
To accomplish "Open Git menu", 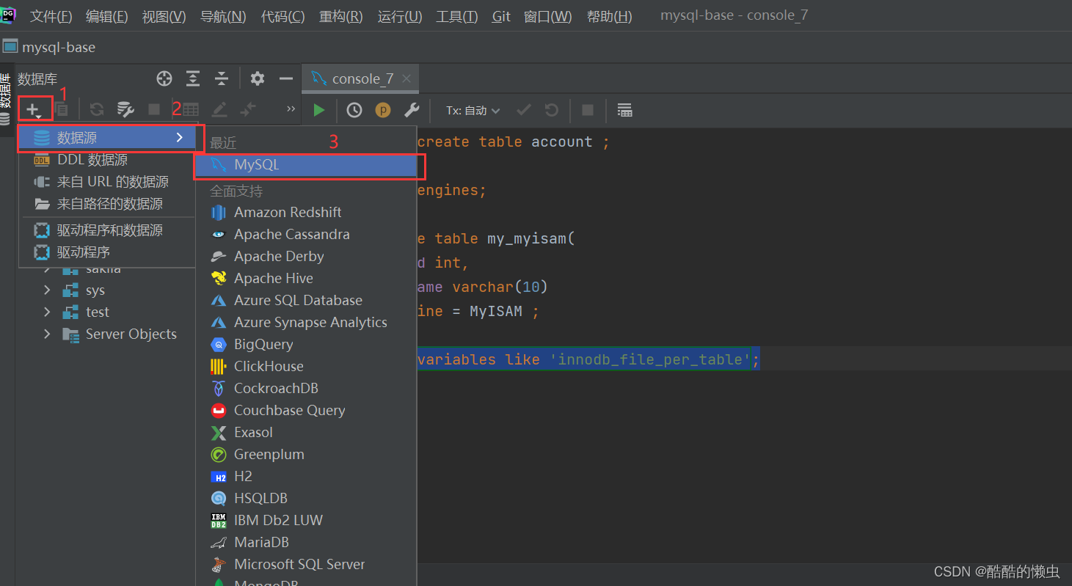I will pos(501,16).
